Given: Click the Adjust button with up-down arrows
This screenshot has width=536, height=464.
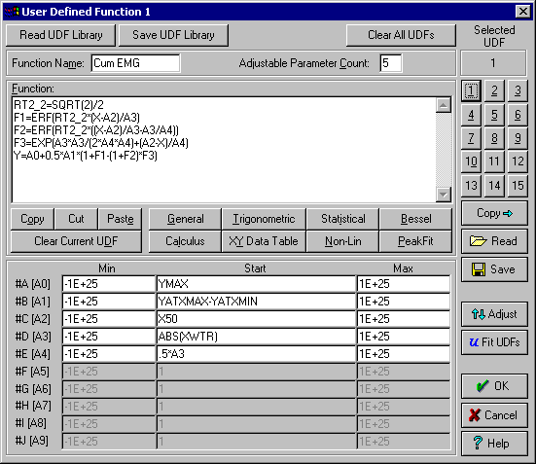Looking at the screenshot, I should (494, 314).
